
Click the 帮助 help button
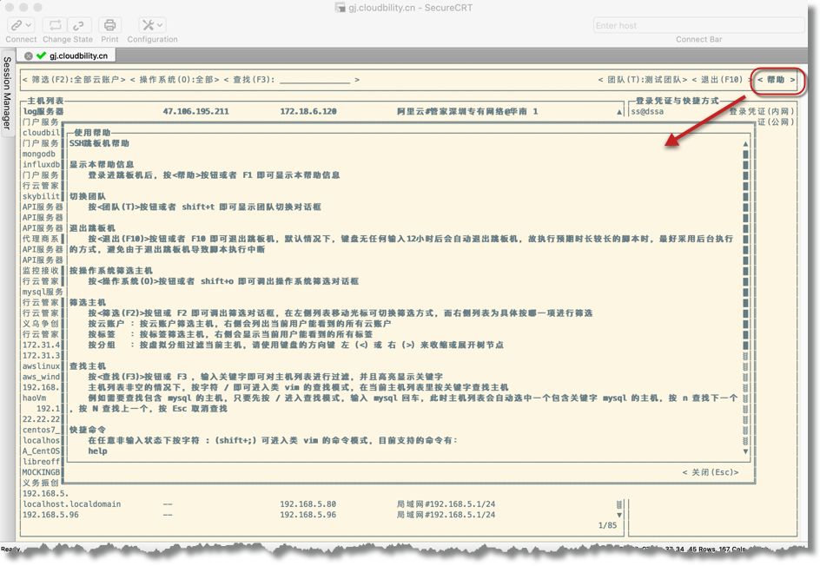pos(775,80)
